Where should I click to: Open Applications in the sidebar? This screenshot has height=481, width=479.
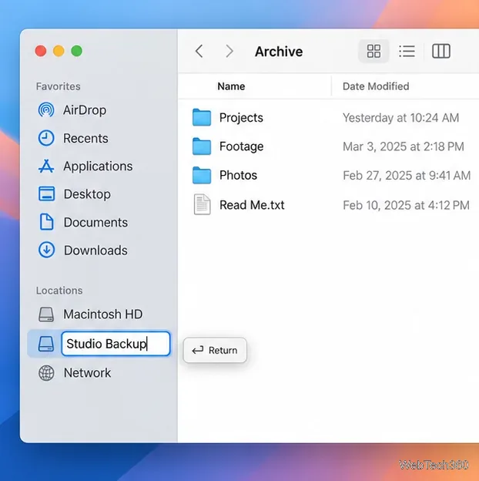(x=98, y=166)
